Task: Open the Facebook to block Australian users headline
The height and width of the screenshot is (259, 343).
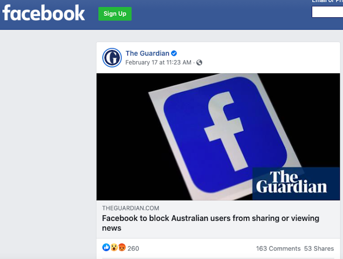Action: tap(211, 223)
